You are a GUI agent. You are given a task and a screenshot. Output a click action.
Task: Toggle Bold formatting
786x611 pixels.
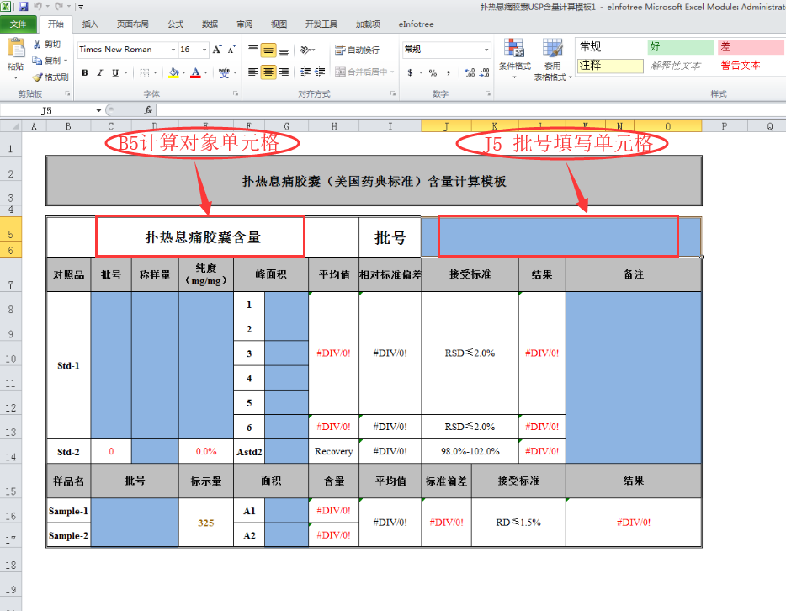click(85, 73)
